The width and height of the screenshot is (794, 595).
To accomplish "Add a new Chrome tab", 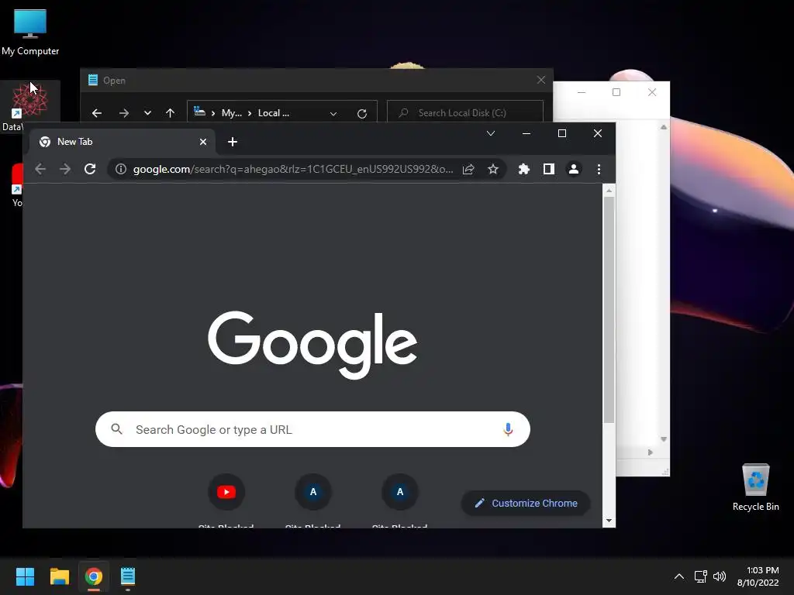I will coord(233,142).
